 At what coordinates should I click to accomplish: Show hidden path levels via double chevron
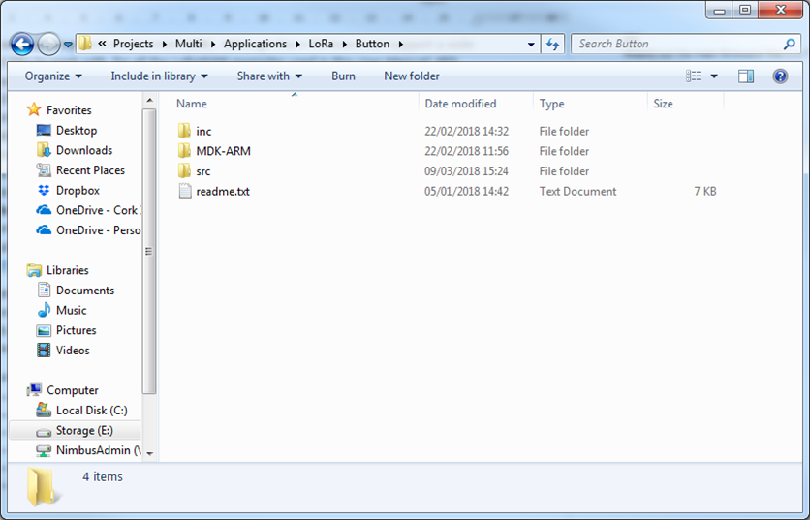pos(103,44)
